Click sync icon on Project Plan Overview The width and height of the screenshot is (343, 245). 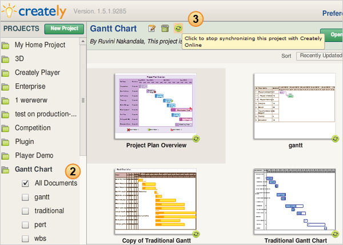196,139
